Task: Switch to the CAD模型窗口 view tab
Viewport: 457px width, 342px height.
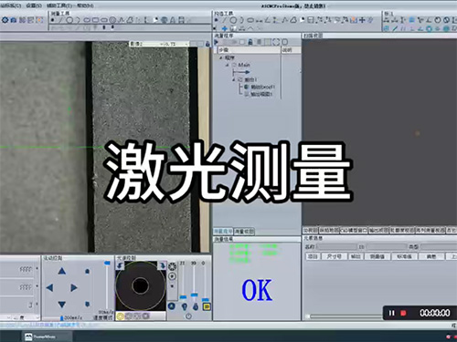Action: 354,231
